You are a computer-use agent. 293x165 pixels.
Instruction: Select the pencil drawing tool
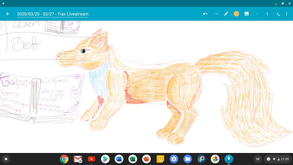(226, 14)
